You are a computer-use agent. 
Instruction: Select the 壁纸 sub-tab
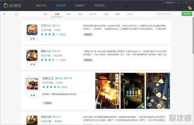[x=118, y=14]
